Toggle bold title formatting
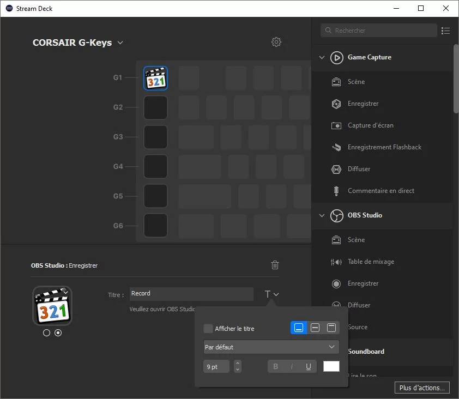 tap(275, 366)
